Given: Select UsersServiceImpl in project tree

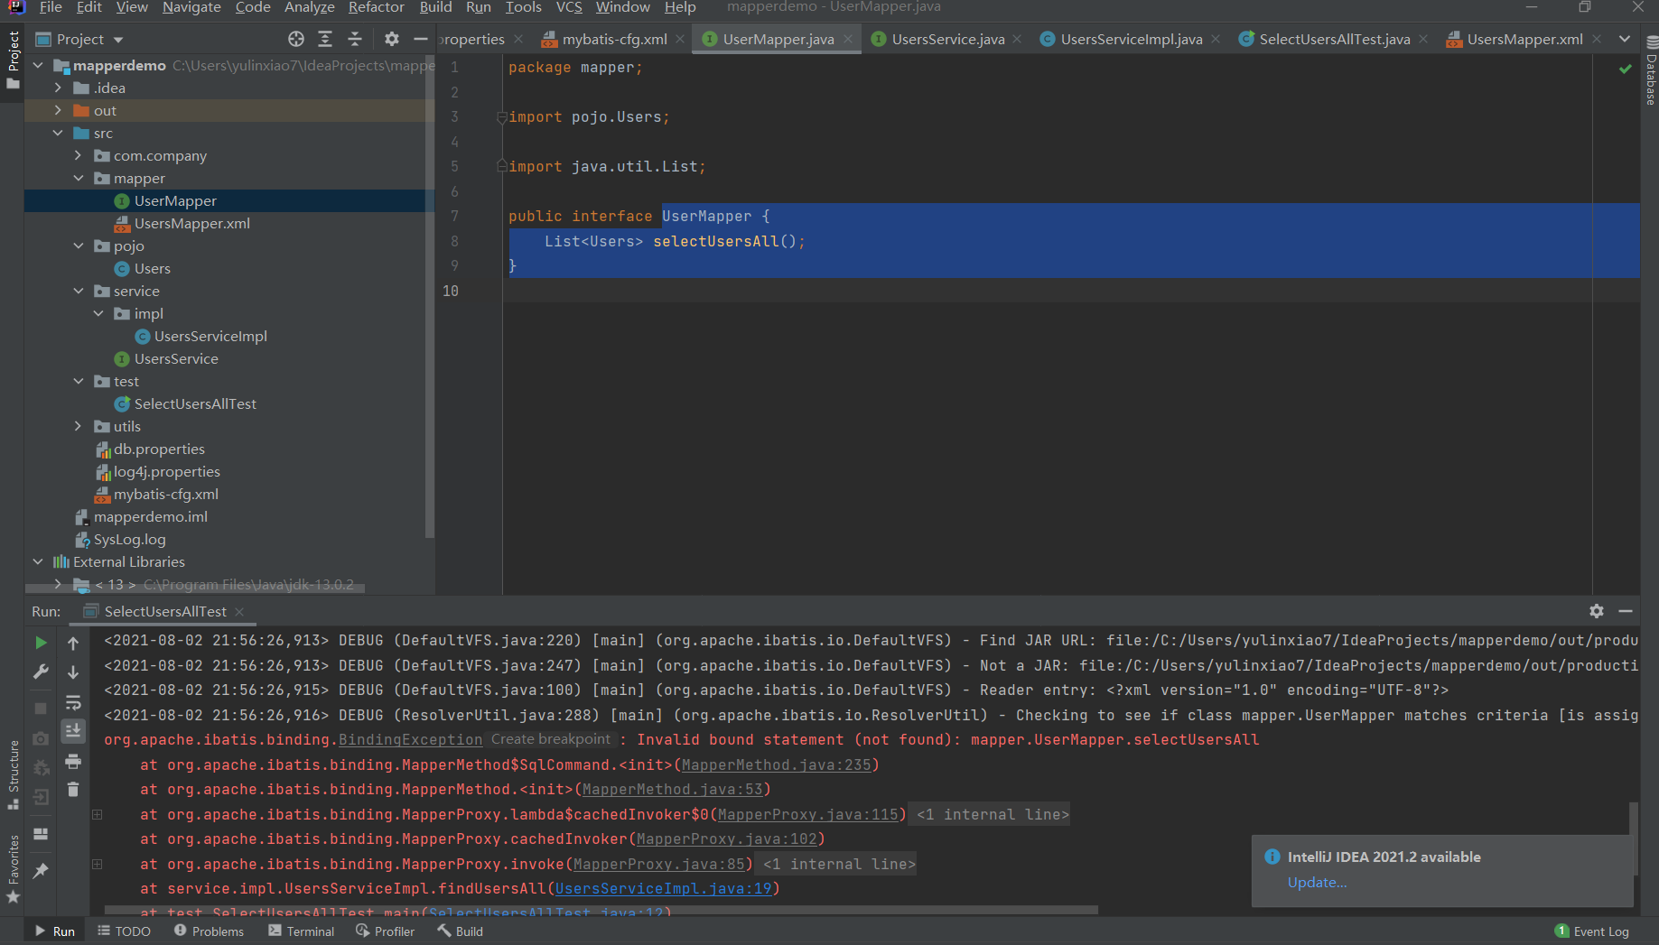Looking at the screenshot, I should [x=210, y=336].
